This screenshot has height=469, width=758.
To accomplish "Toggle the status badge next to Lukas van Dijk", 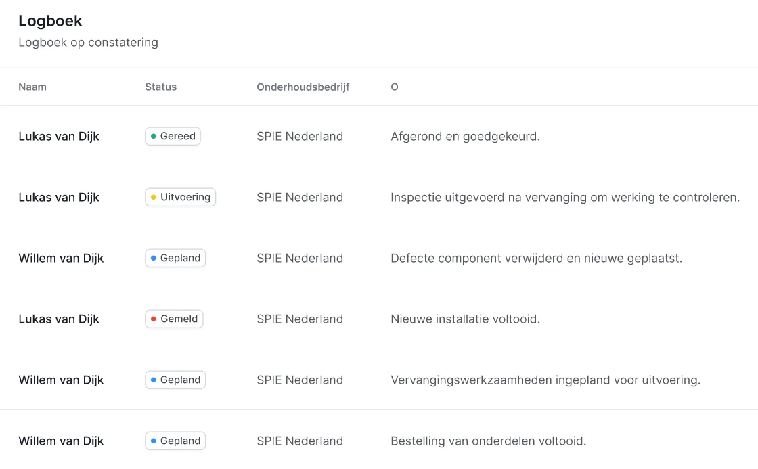I will pos(173,136).
